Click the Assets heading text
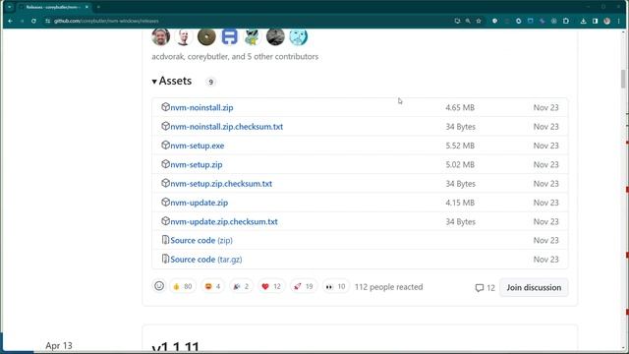The height and width of the screenshot is (354, 629). pyautogui.click(x=175, y=81)
